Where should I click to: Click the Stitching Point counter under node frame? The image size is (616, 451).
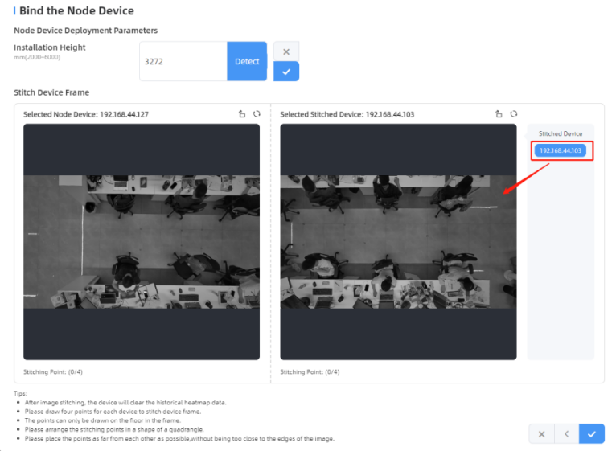coord(53,372)
